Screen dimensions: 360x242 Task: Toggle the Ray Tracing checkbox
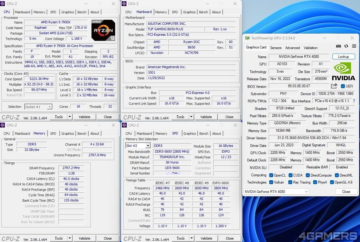pos(290,182)
